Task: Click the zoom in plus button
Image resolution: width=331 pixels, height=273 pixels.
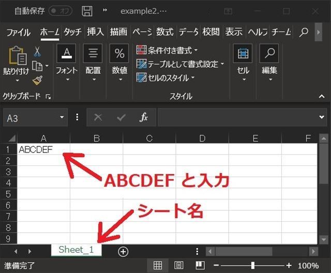Action: coord(289,265)
